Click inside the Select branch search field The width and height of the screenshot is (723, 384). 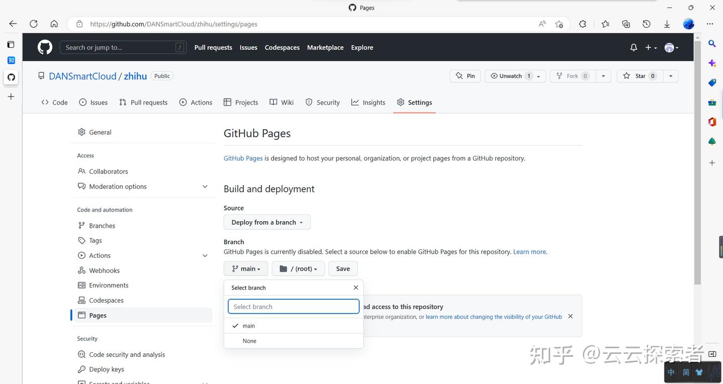[x=293, y=306]
